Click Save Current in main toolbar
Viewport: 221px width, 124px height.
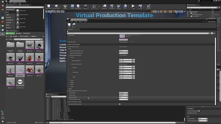(49, 7)
